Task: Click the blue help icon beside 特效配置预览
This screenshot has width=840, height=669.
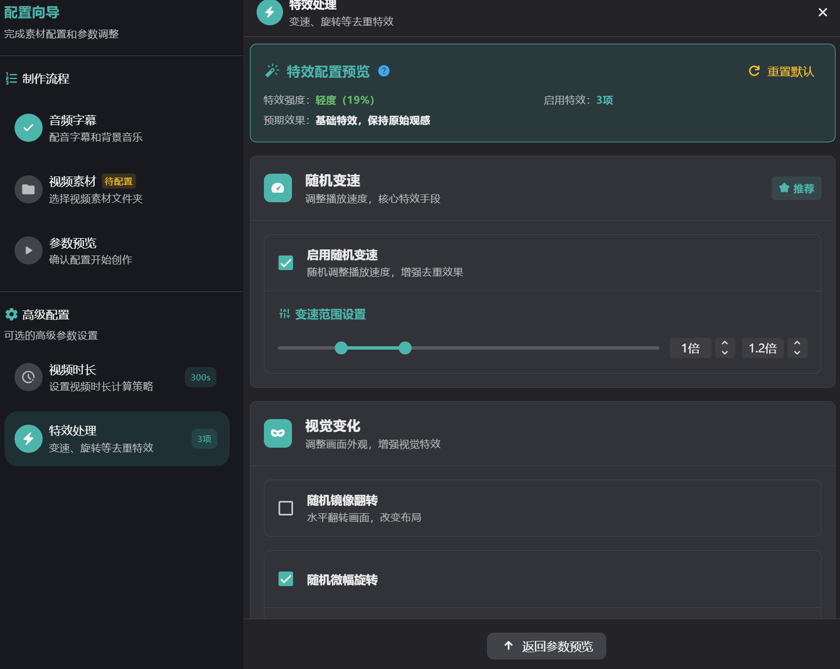Action: pos(384,71)
